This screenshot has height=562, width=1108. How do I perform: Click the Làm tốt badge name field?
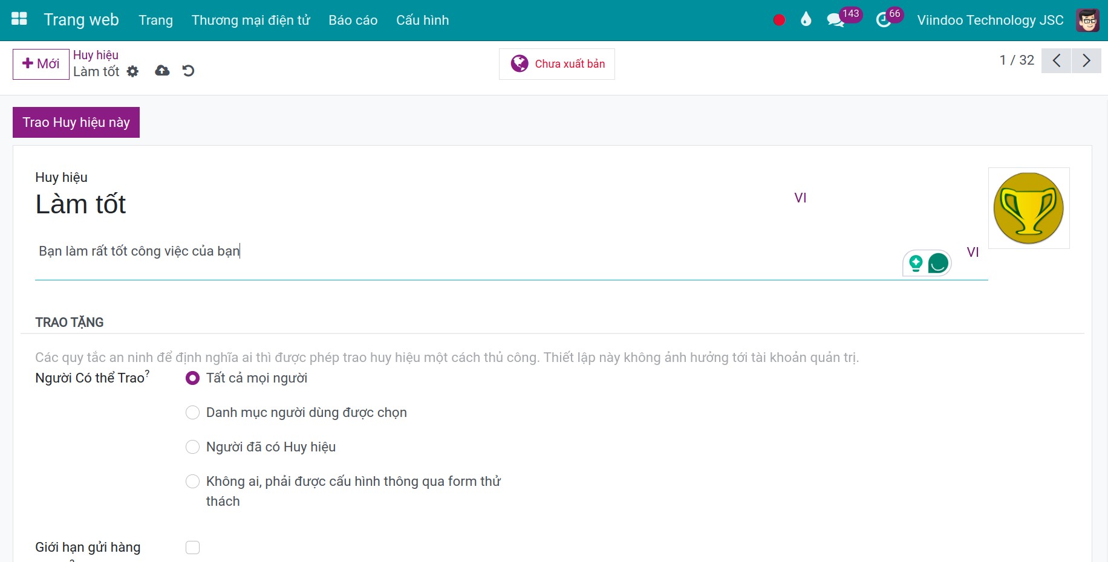[411, 204]
